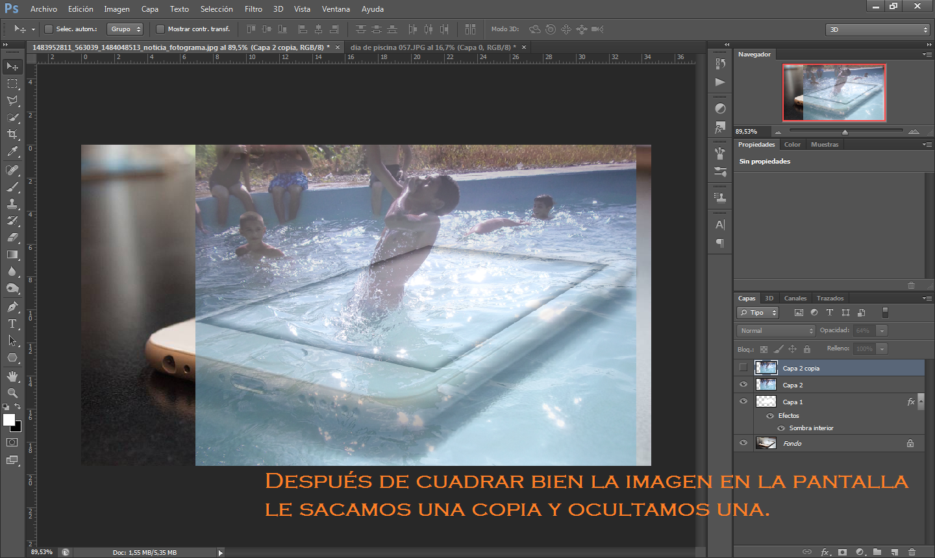This screenshot has width=935, height=558.
Task: Select the Hand tool
Action: click(x=12, y=376)
